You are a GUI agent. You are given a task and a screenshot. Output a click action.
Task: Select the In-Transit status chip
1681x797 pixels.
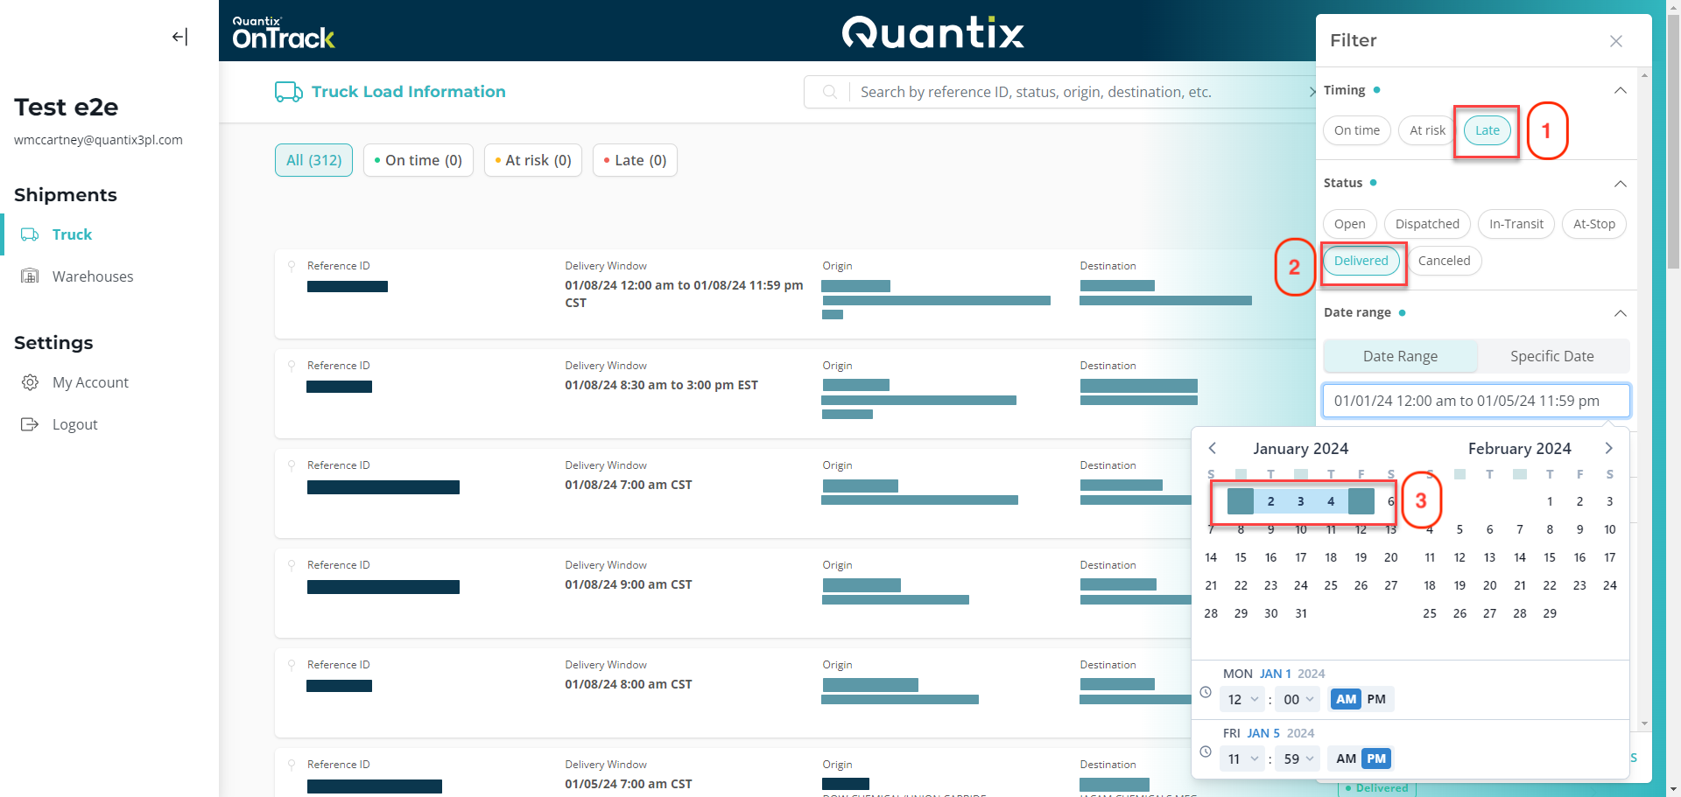[1516, 224]
